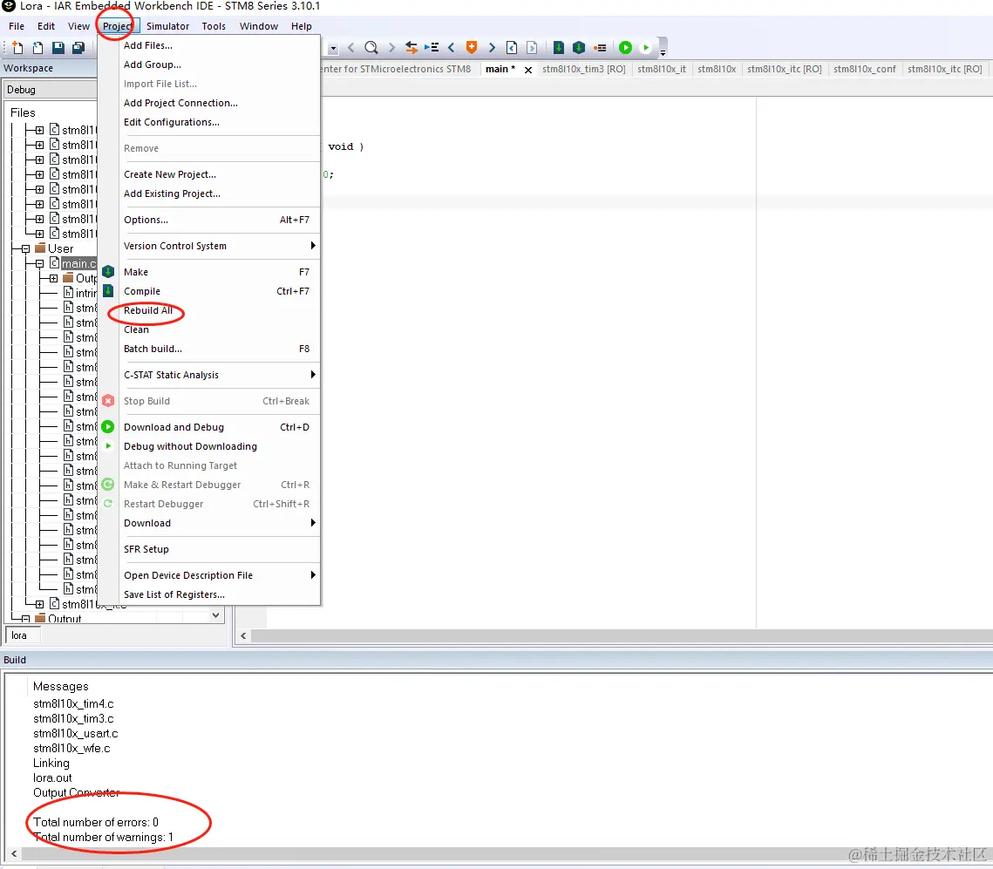Click the Navigate Backward page icon
The width and height of the screenshot is (993, 869).
[512, 47]
